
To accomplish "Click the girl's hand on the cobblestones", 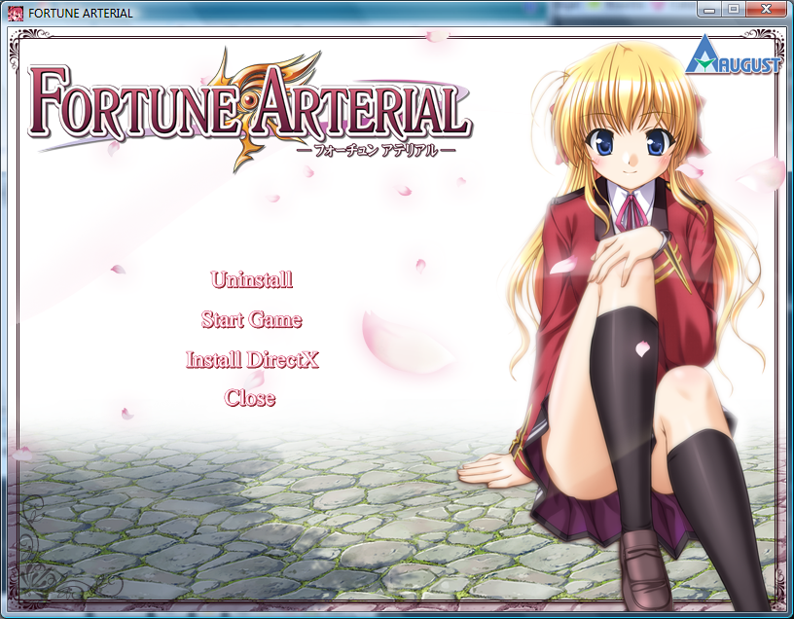I will 493,471.
